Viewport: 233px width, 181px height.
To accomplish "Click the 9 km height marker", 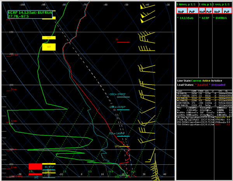I will point(14,89).
